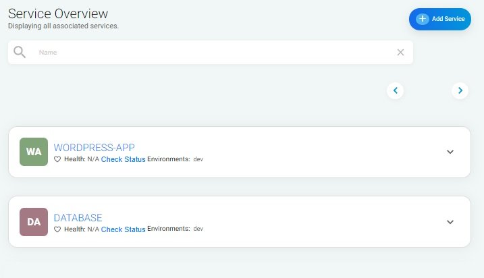484x278 pixels.
Task: Go to next page with right arrow
Action: (460, 90)
